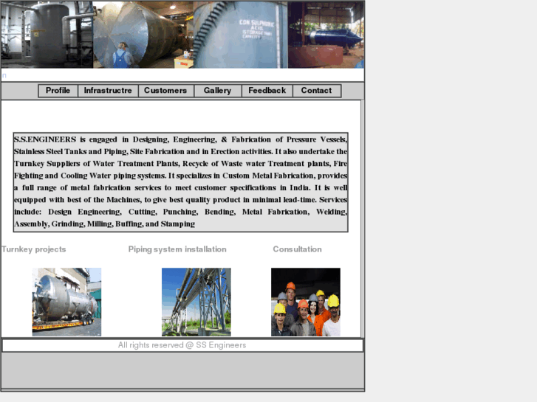537x402 pixels.
Task: Click the grey storage tank banner photo
Action: coord(47,35)
